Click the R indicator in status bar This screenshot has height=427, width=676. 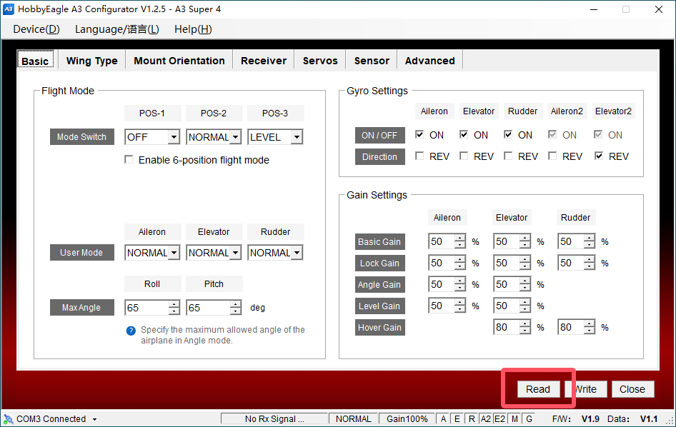[x=472, y=419]
